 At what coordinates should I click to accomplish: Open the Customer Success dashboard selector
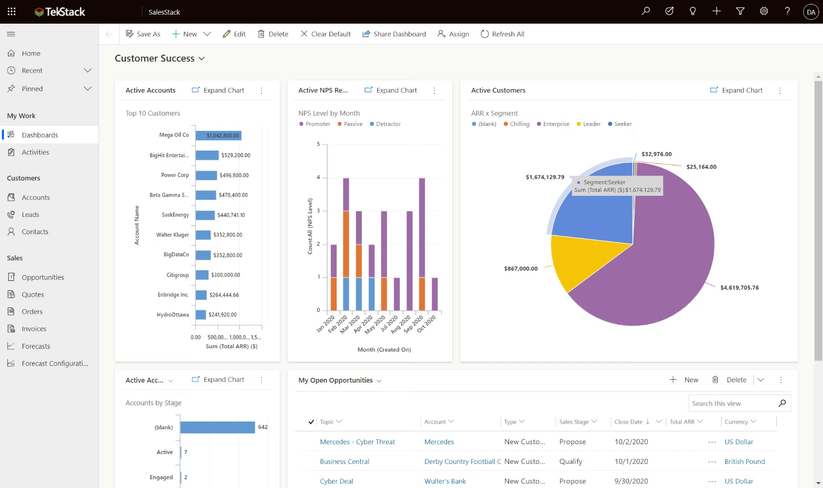tap(159, 59)
